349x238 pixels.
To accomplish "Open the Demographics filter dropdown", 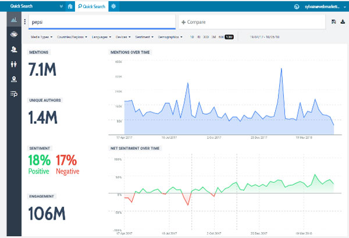I will (170, 37).
